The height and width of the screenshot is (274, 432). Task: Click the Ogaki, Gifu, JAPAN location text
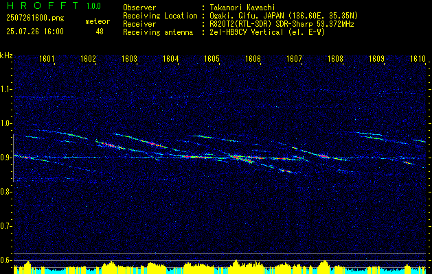point(284,16)
